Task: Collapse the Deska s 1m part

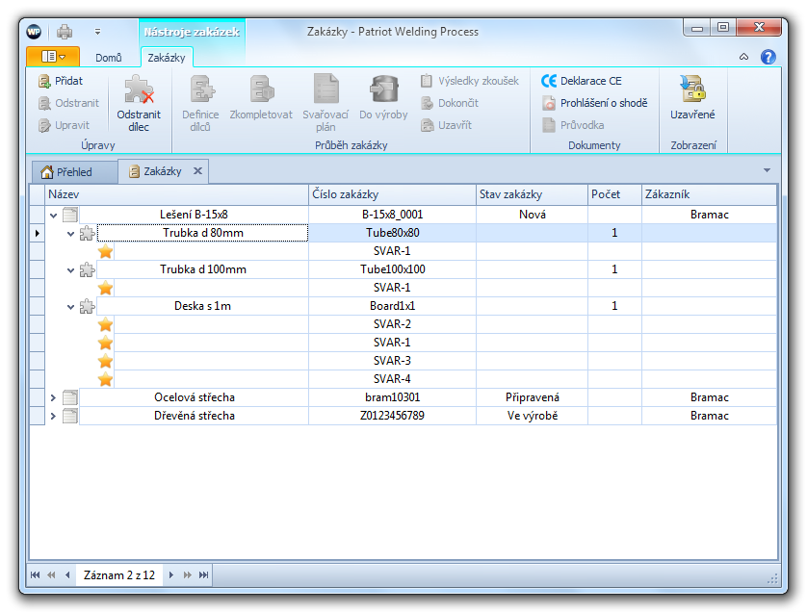Action: click(71, 307)
